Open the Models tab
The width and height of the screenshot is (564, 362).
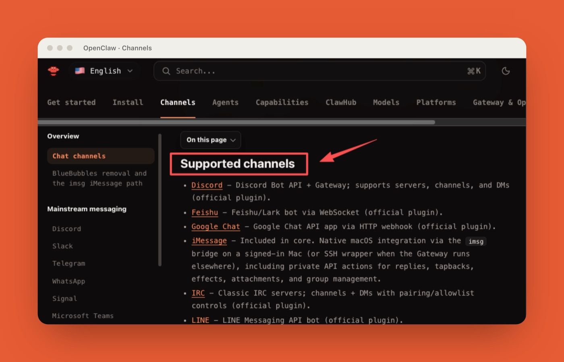click(x=386, y=102)
